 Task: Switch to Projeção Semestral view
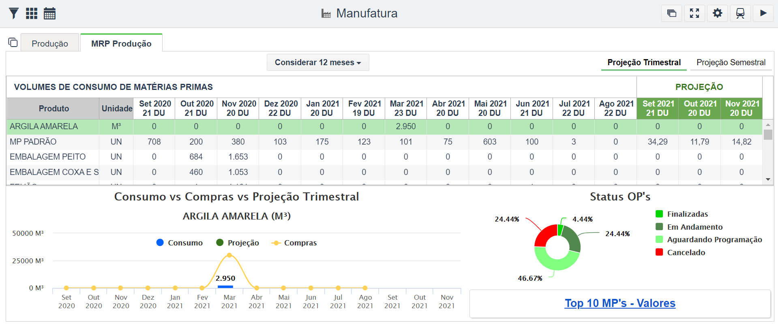tap(731, 62)
